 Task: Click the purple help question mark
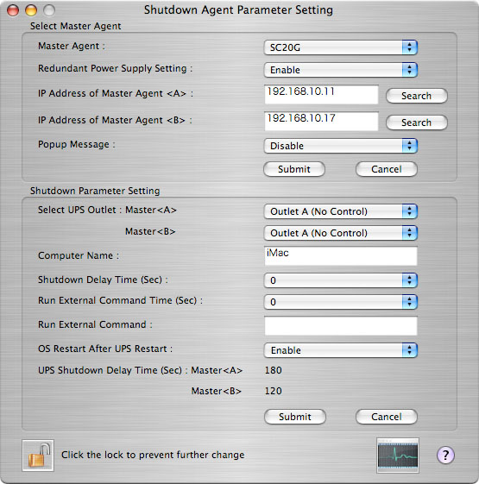(x=445, y=455)
